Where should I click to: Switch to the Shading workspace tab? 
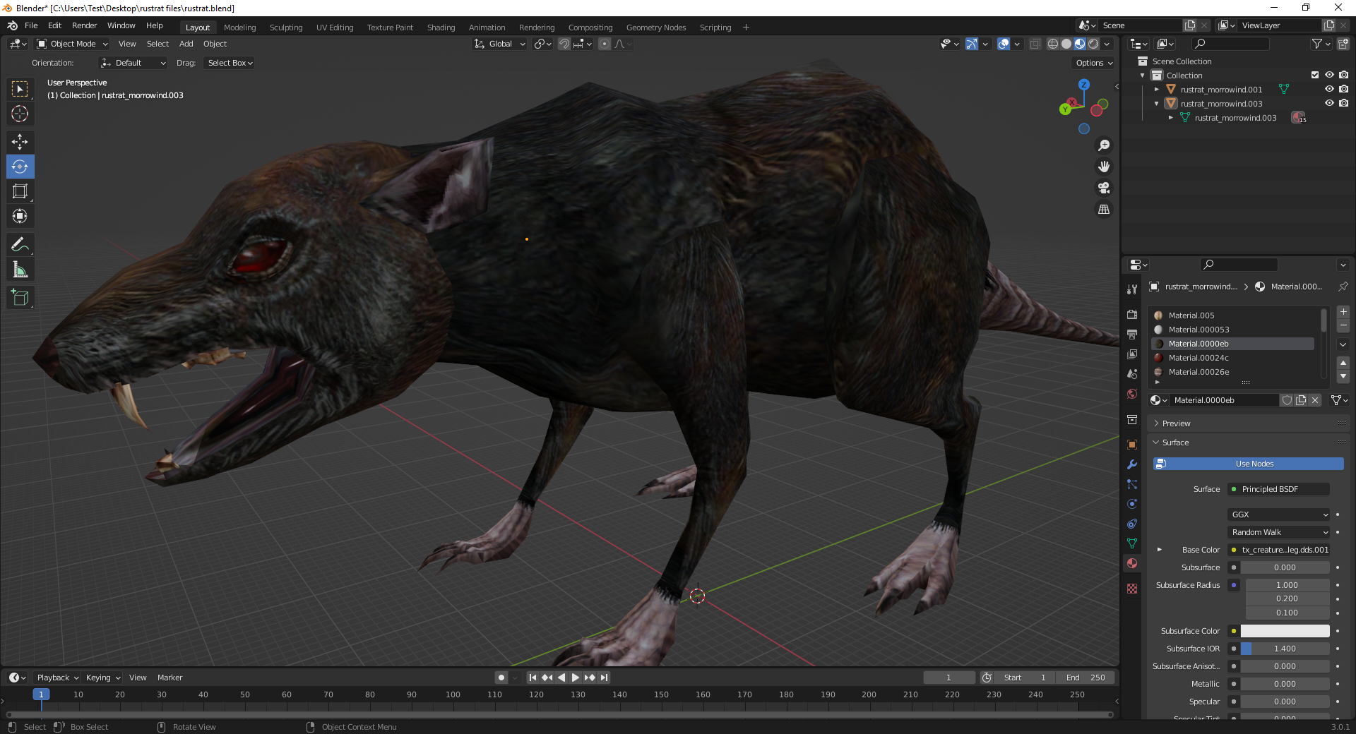(441, 28)
